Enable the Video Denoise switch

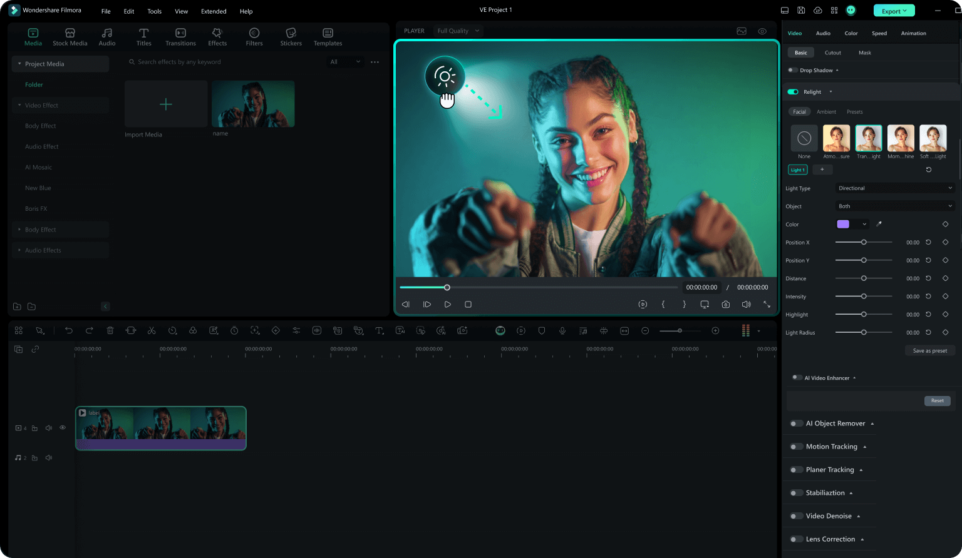point(796,516)
